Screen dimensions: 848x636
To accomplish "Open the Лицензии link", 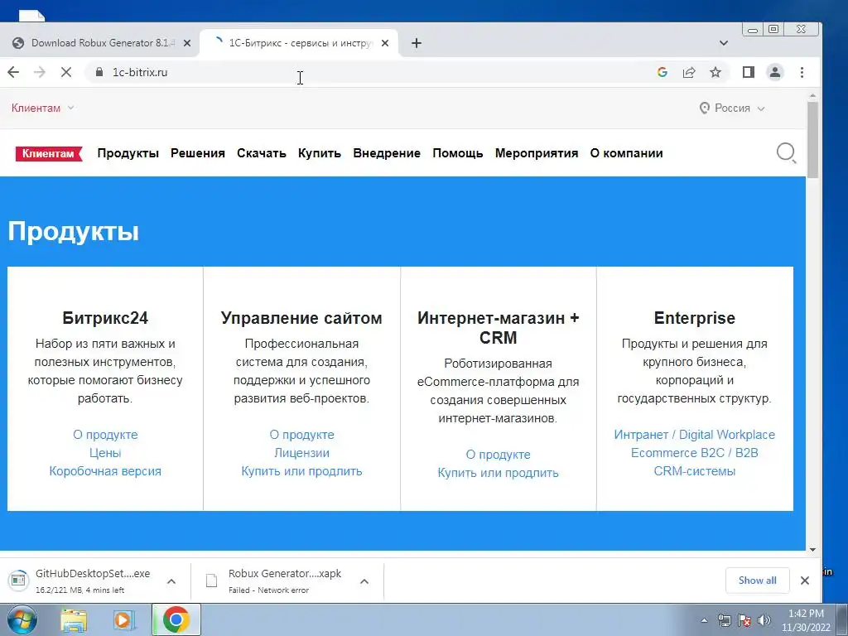I will click(301, 453).
